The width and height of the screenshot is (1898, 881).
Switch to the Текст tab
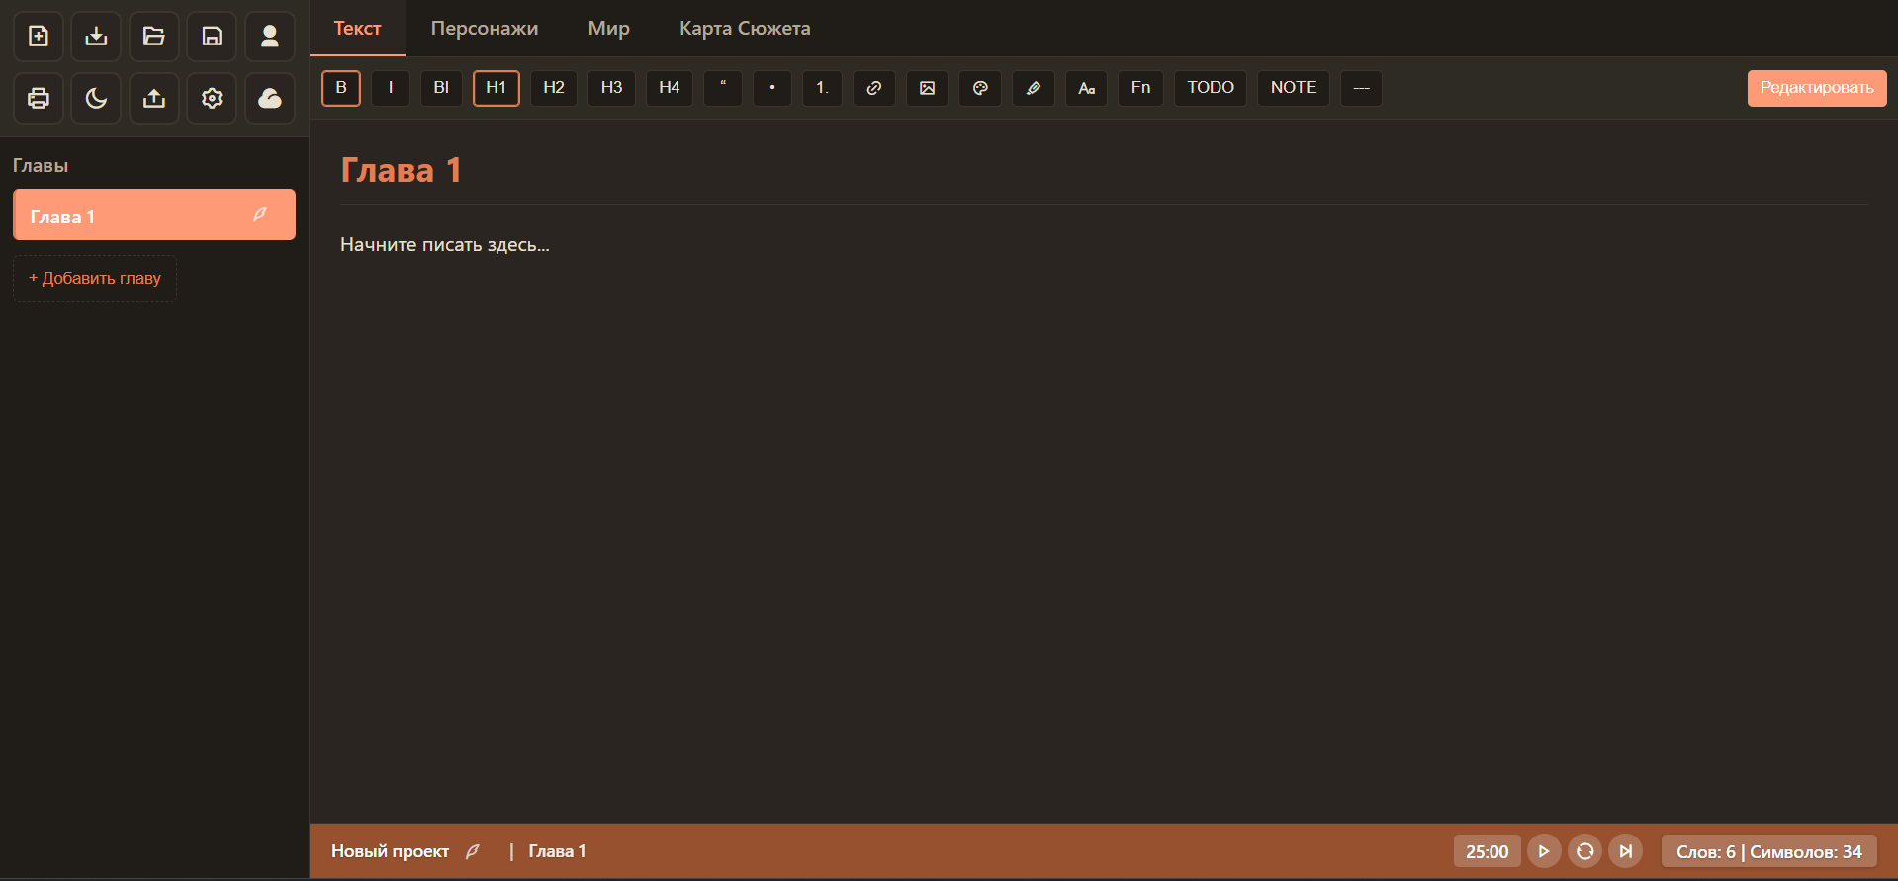point(357,29)
